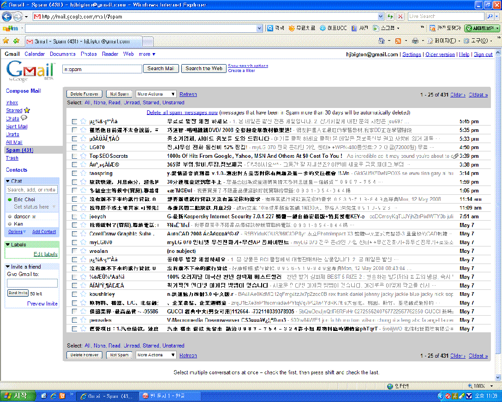The image size is (502, 402).
Task: Click the star icon next to Starred
Action: coord(27,110)
